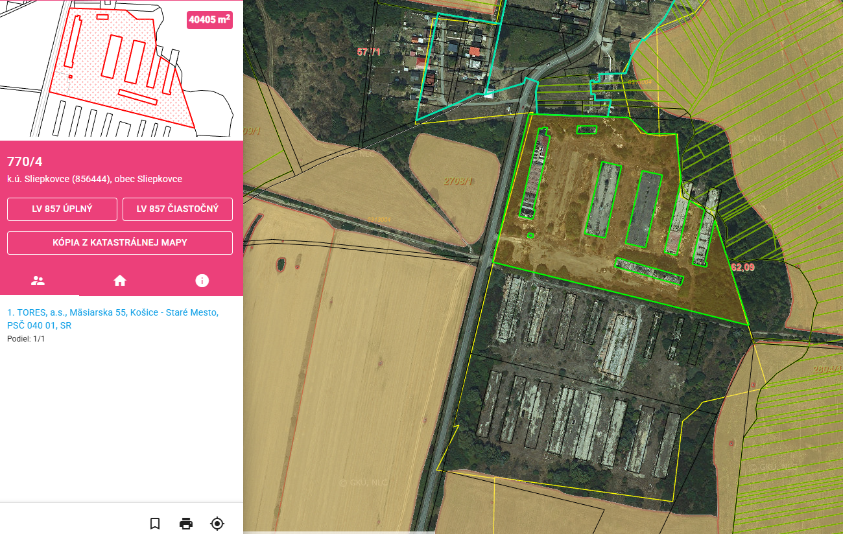Click the 62,09 label on the map

[743, 267]
